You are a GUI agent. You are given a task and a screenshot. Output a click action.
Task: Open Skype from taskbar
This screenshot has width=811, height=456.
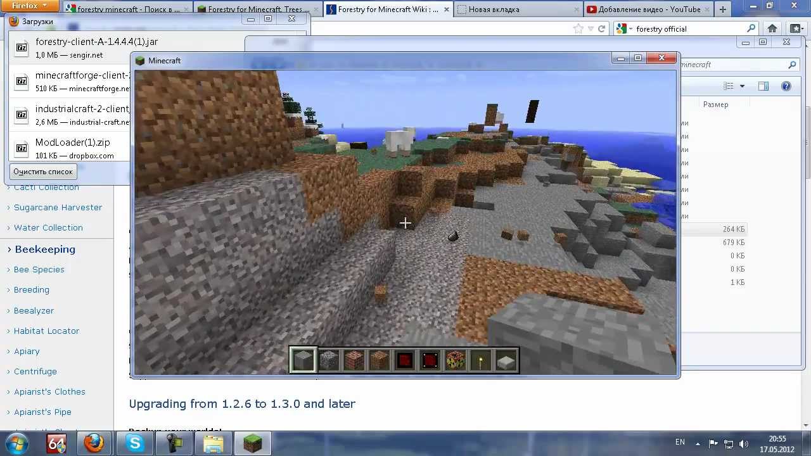pyautogui.click(x=135, y=443)
